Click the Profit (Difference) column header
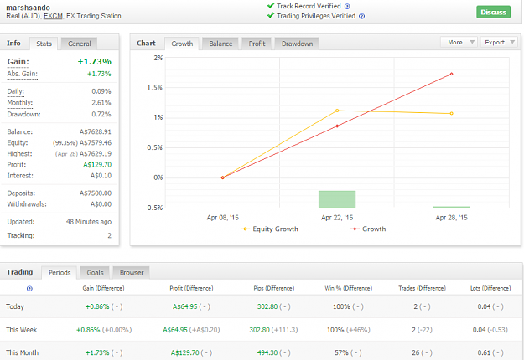This screenshot has height=360, width=524. pyautogui.click(x=191, y=288)
